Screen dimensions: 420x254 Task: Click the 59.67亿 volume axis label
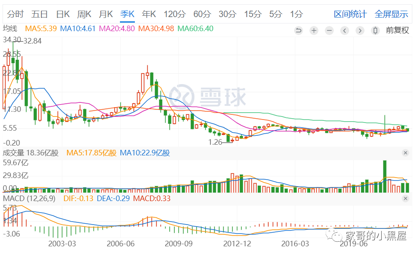15,163
